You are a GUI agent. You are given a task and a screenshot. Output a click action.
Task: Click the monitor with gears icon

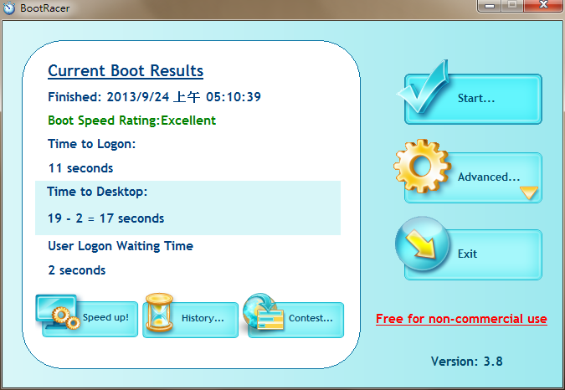tap(58, 312)
